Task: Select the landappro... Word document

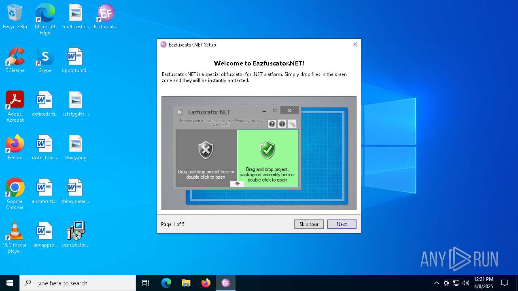Action: point(45,235)
